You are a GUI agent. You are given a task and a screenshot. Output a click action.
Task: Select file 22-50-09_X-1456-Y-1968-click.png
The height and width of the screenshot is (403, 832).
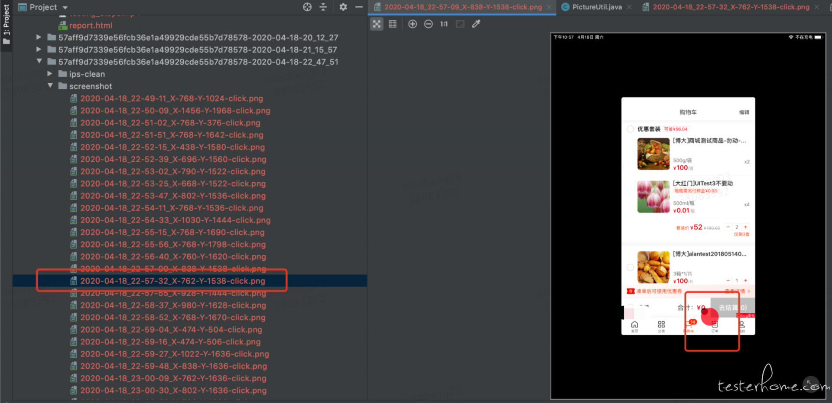175,111
